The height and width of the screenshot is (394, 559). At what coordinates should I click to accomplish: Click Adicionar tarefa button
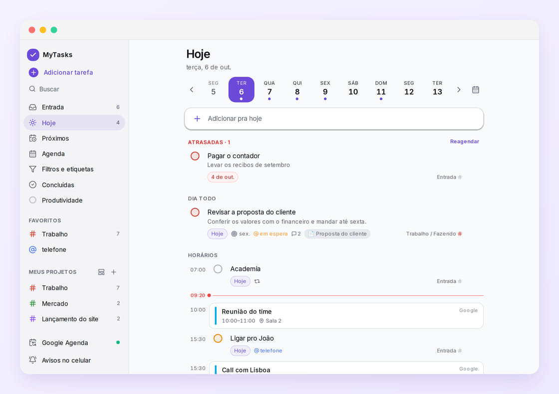(61, 72)
